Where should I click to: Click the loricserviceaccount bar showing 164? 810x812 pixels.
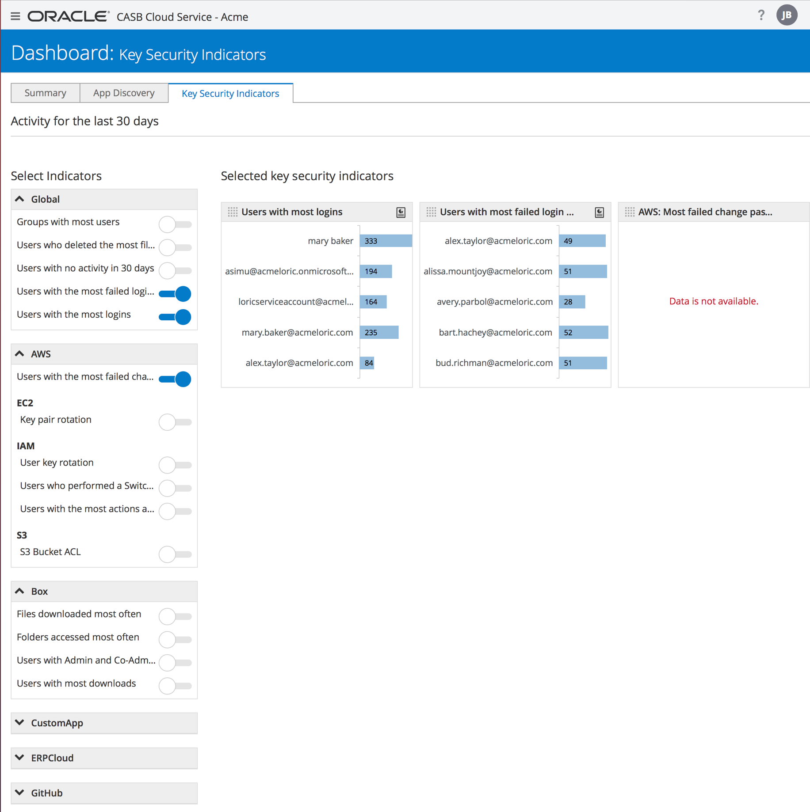coord(373,302)
